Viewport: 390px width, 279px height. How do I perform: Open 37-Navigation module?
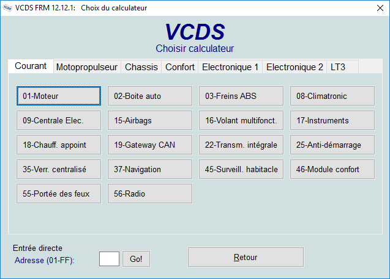pos(149,169)
